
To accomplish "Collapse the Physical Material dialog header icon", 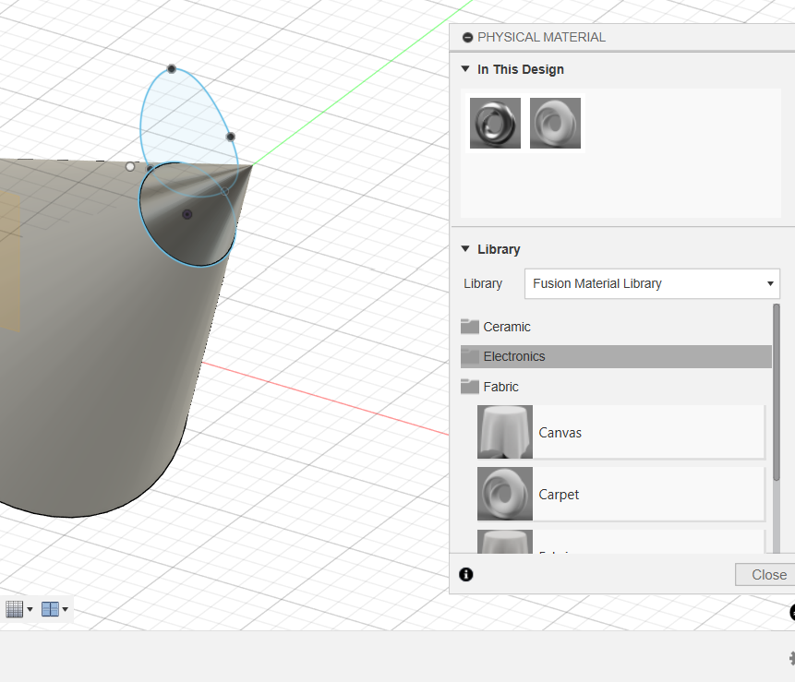I will point(467,38).
